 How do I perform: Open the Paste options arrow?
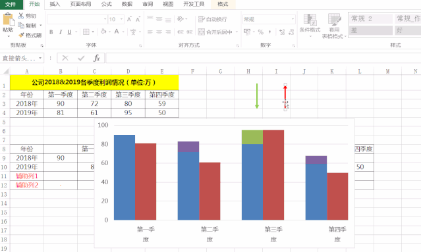(x=8, y=36)
